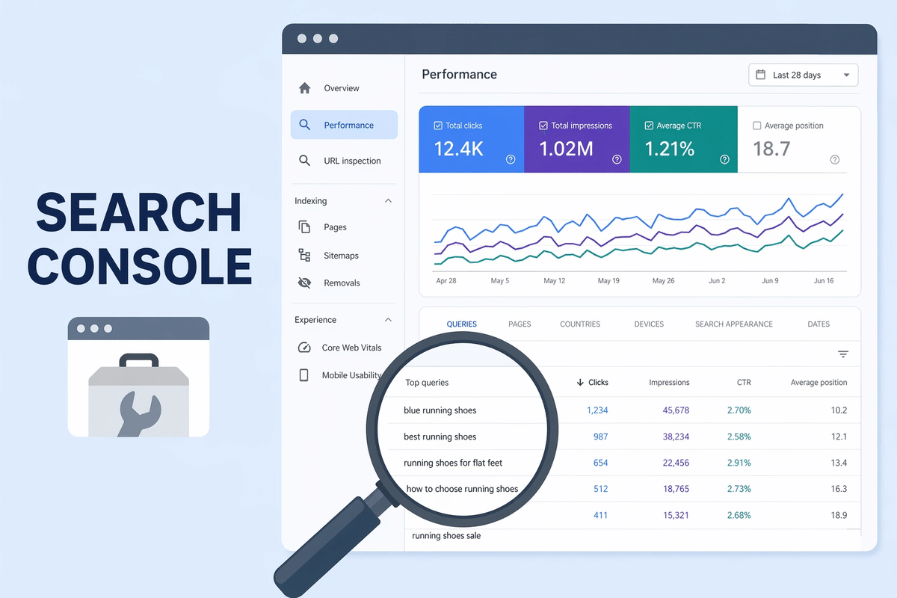897x598 pixels.
Task: Open the Mobile Usability phone icon
Action: pyautogui.click(x=303, y=375)
